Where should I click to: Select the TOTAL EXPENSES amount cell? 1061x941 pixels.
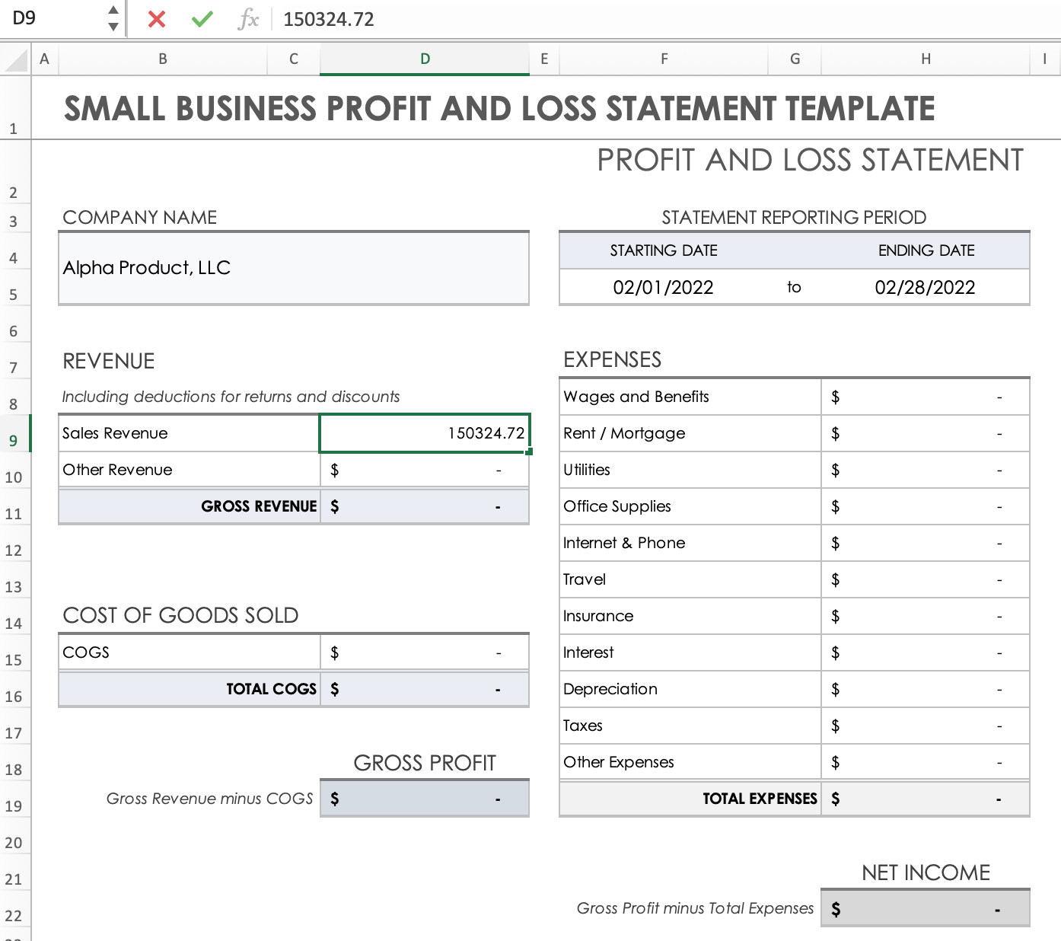[925, 799]
